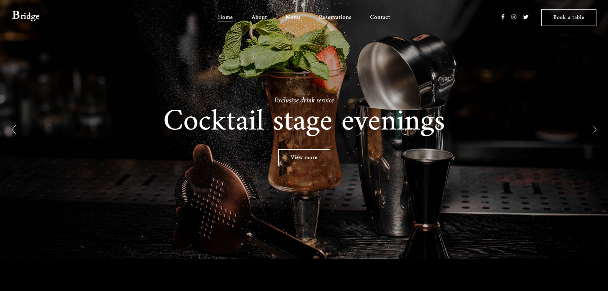Open the Facebook social icon
Screen dimensions: 608x291
click(x=503, y=17)
